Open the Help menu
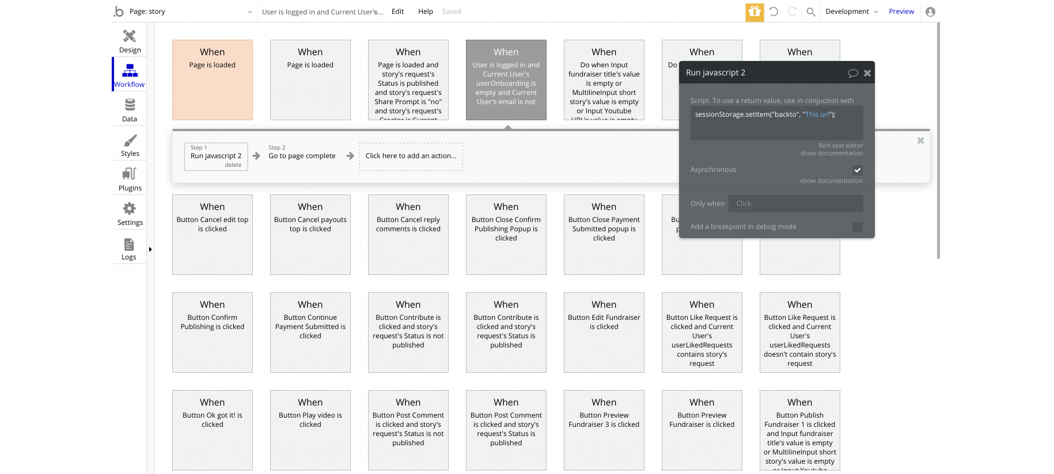 pyautogui.click(x=426, y=12)
